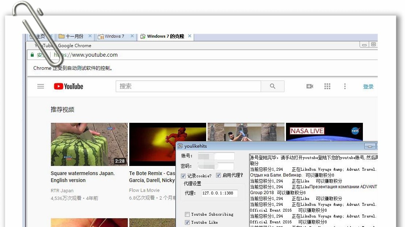This screenshot has height=227, width=405.
Task: Uncheck the Youtube Like checkbox
Action: tap(187, 222)
